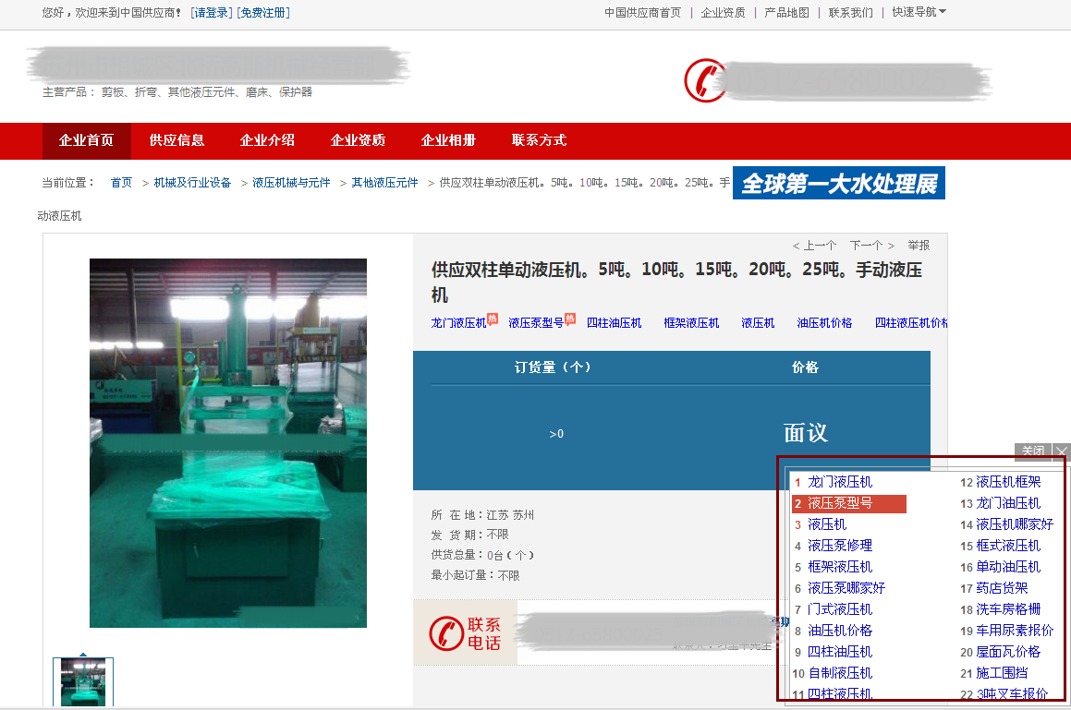Click the hot badge beside 龙门液压机 keyword

pyautogui.click(x=491, y=319)
